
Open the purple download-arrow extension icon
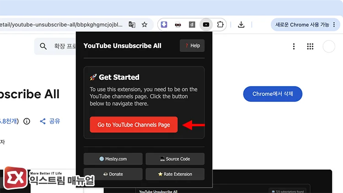(x=164, y=25)
